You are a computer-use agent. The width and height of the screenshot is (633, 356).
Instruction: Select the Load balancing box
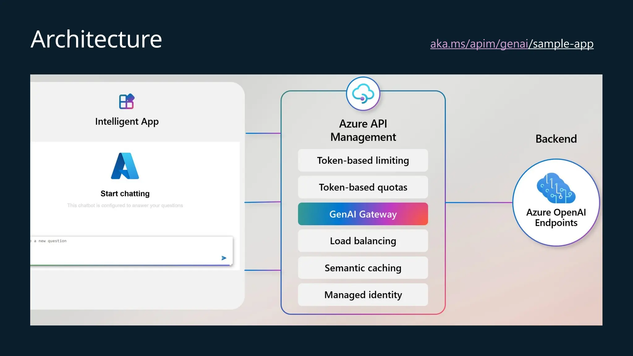click(x=363, y=241)
